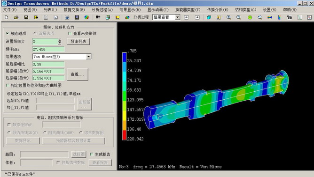The height and width of the screenshot is (177, 314).
Task: Check 指定位置的位移和应力曲线图 option
Action: click(x=8, y=85)
